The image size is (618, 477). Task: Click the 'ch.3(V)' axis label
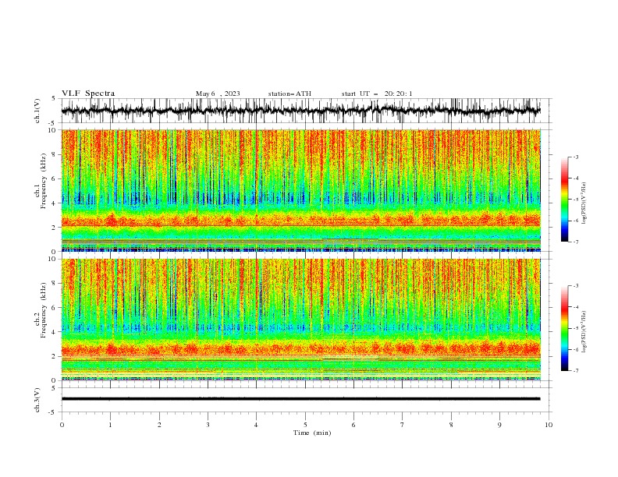pyautogui.click(x=37, y=400)
